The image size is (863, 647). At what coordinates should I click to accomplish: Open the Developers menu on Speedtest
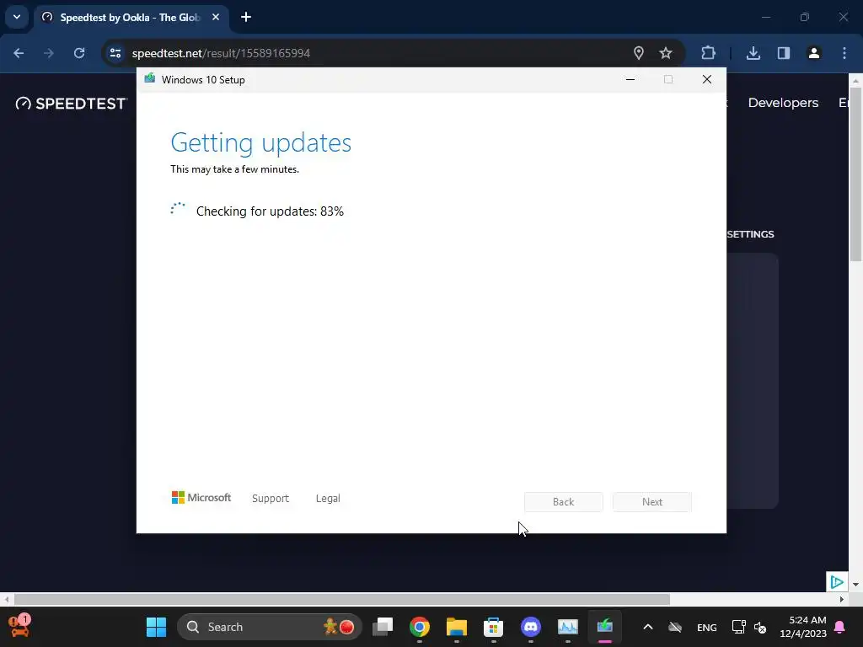coord(783,103)
